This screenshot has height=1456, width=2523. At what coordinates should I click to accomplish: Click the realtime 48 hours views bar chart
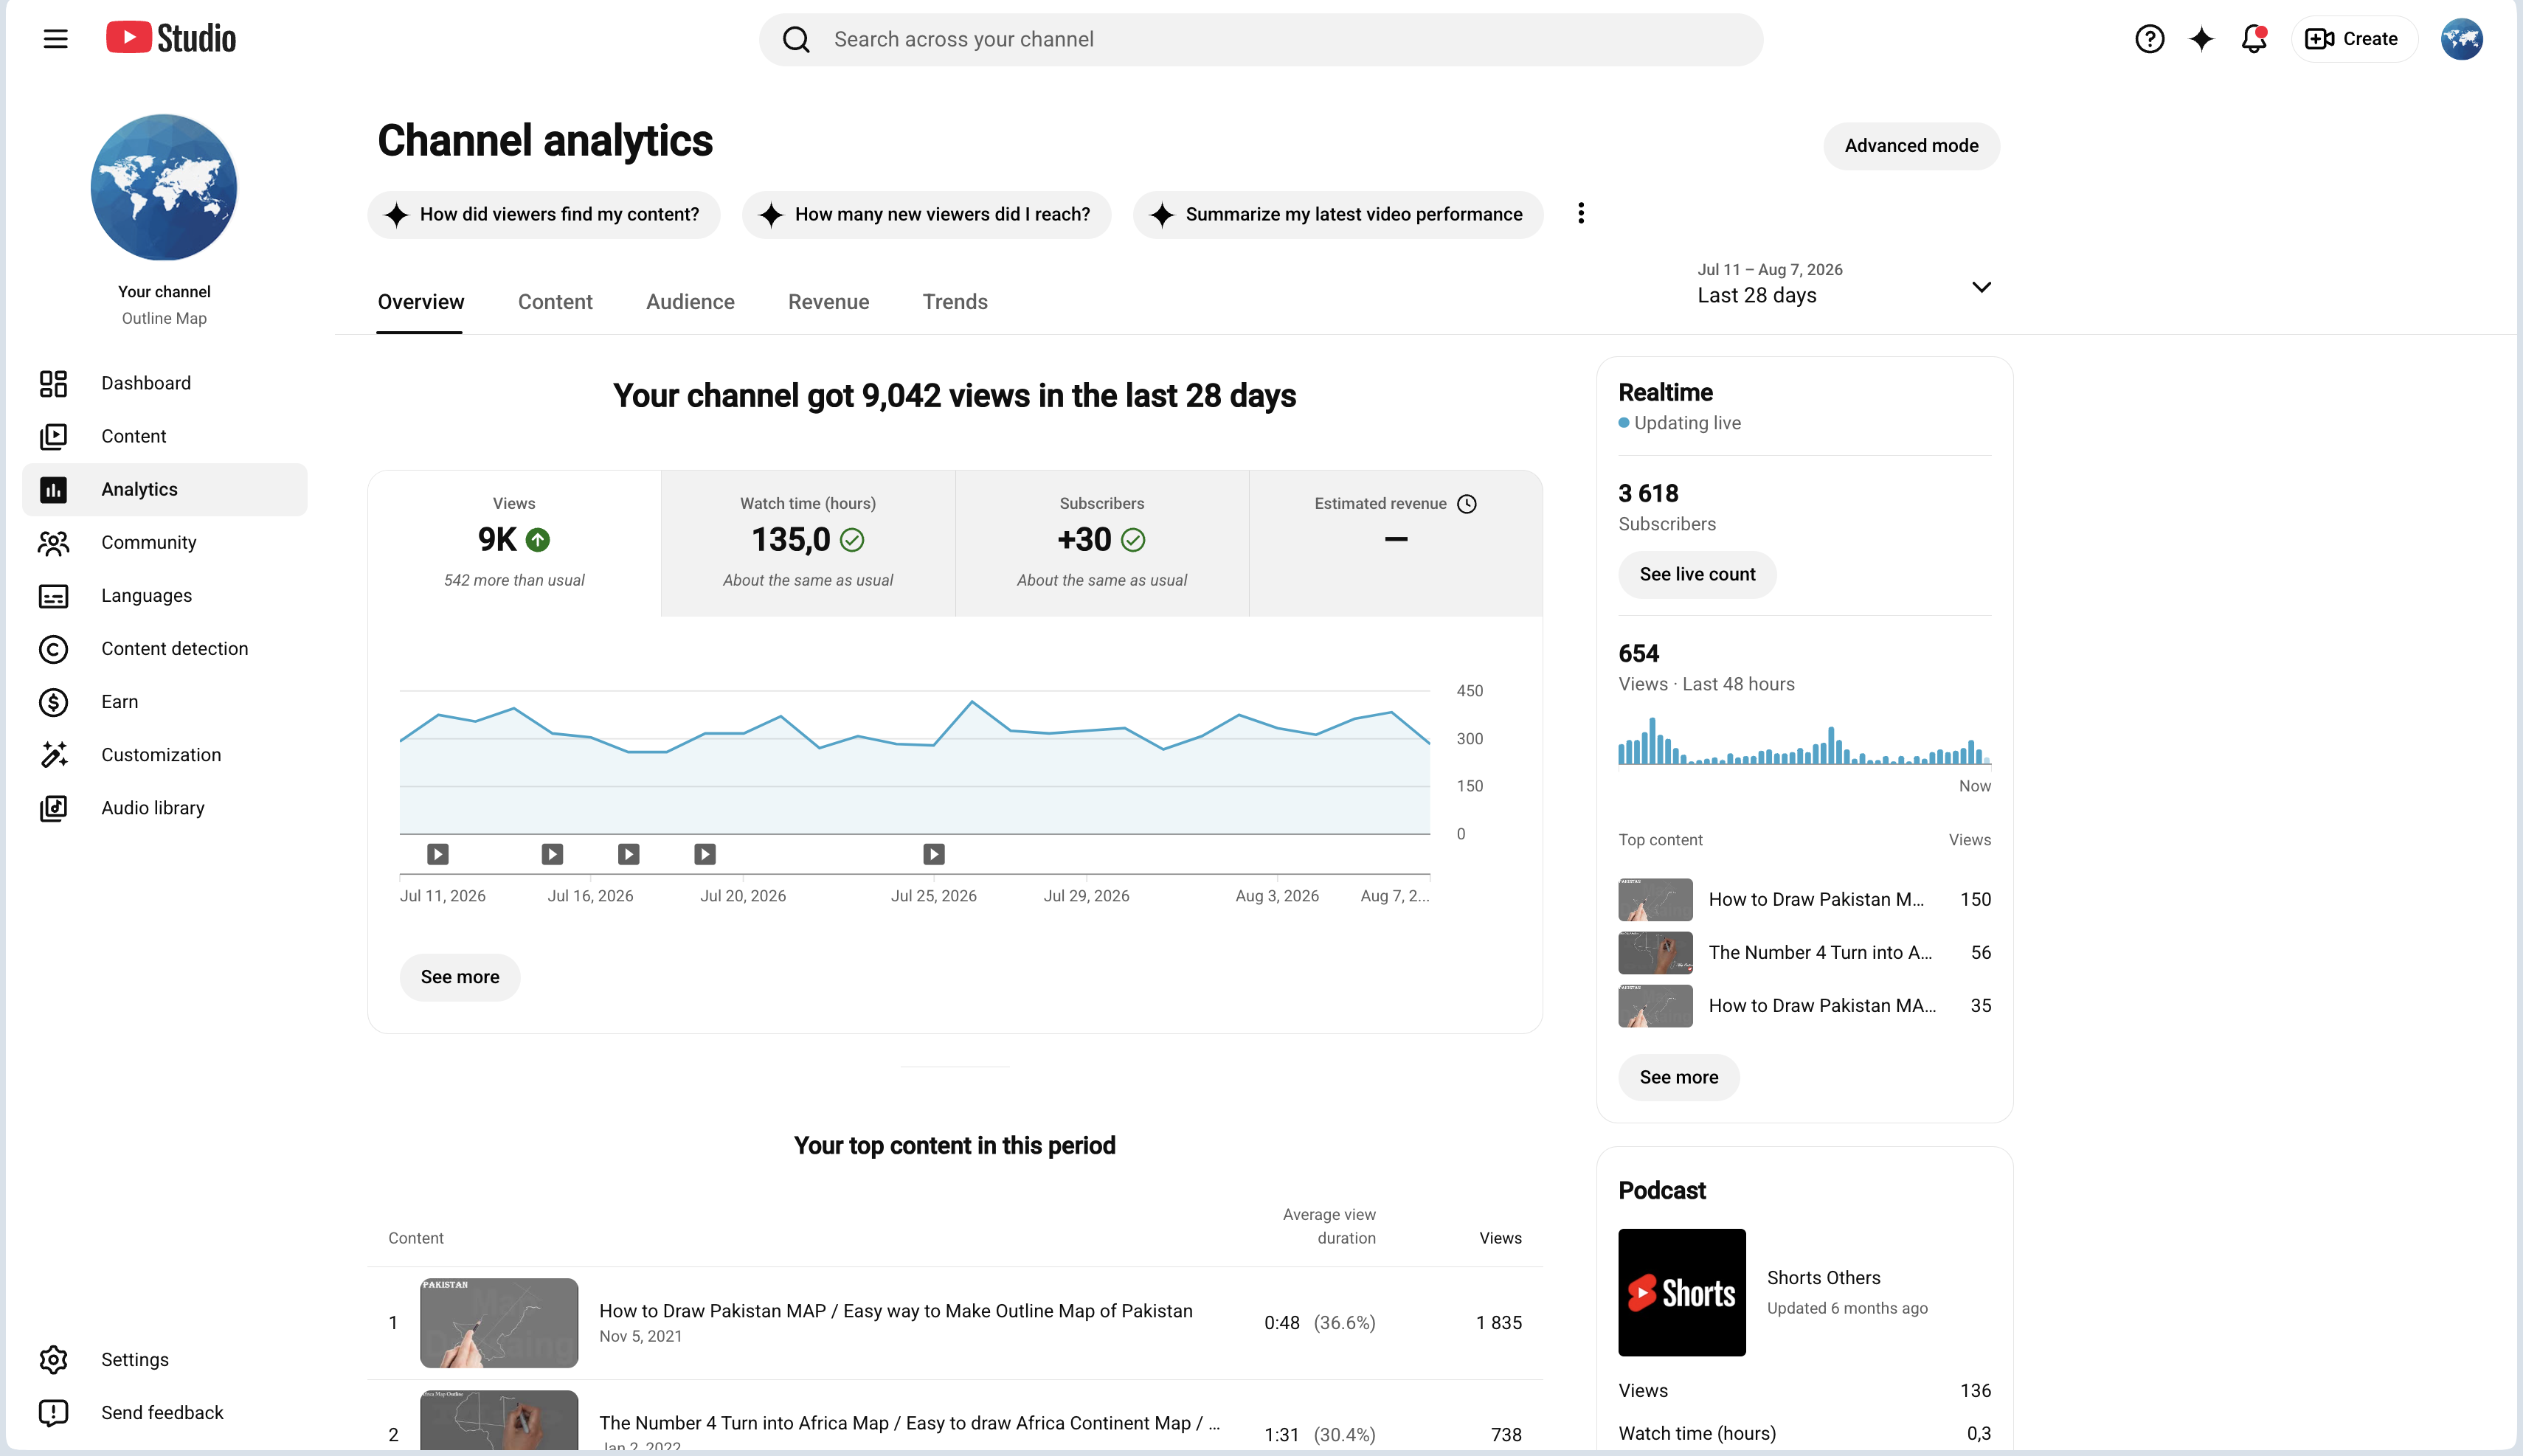click(x=1804, y=741)
